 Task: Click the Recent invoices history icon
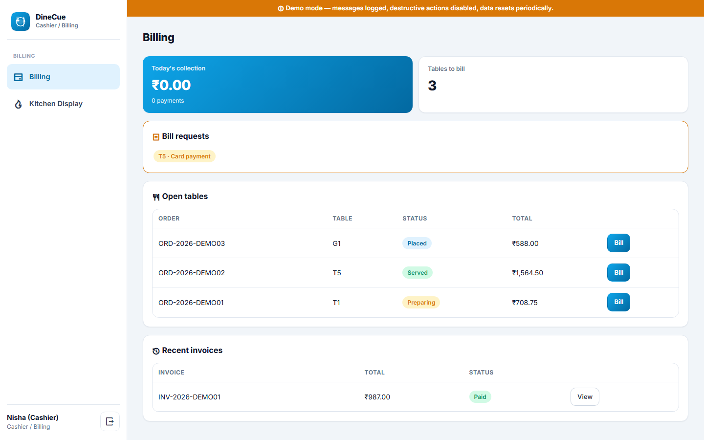(x=156, y=351)
